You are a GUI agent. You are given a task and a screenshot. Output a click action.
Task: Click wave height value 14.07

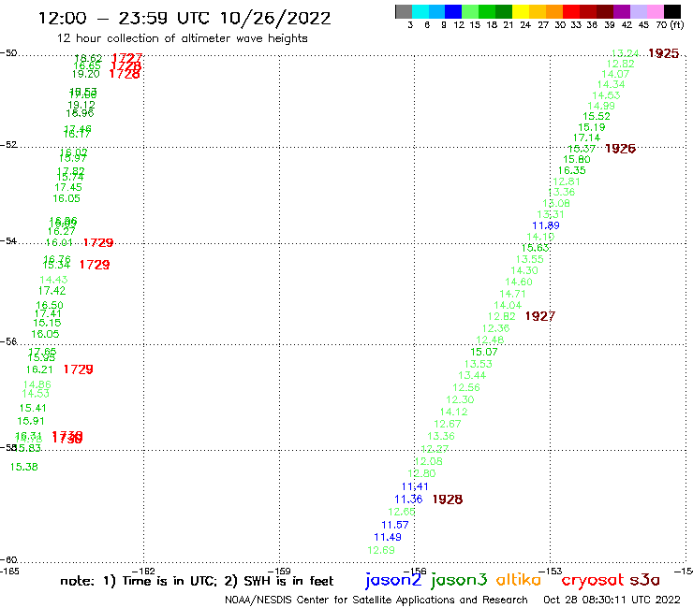pyautogui.click(x=615, y=74)
